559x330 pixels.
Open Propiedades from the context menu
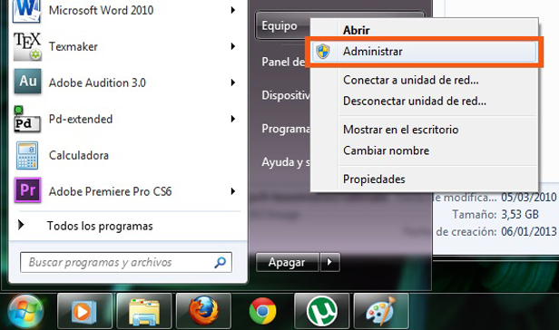[x=374, y=180]
